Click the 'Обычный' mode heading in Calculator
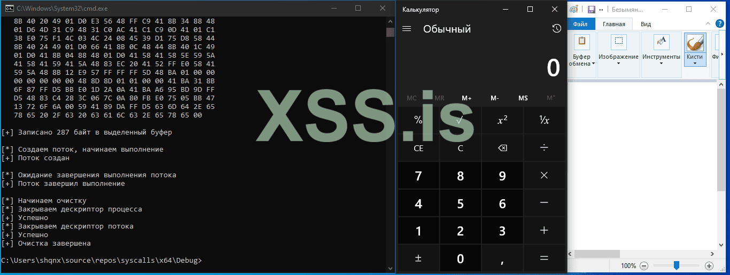 coord(447,29)
